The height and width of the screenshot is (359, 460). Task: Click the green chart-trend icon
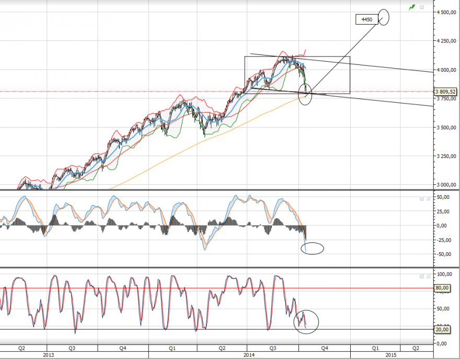point(412,7)
